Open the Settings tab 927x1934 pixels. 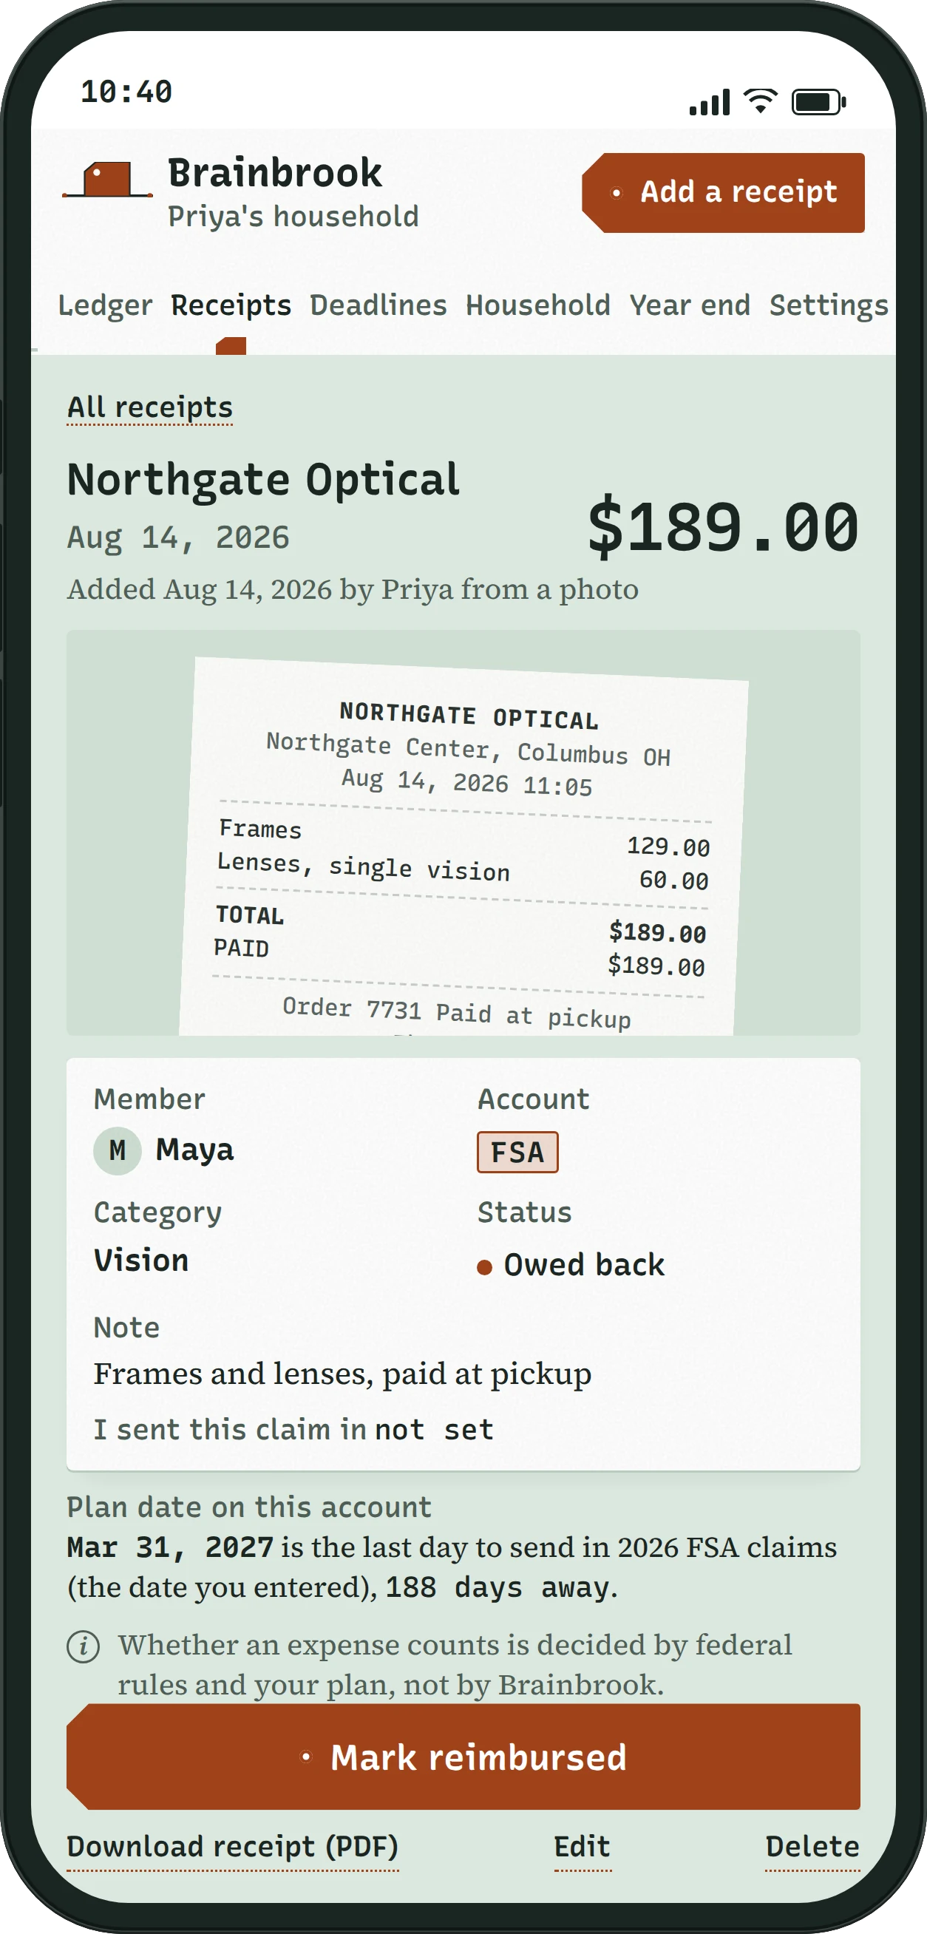[829, 305]
